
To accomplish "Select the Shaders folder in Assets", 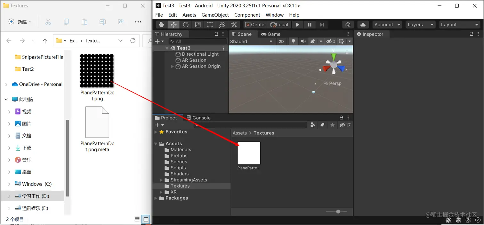I will (x=179, y=174).
